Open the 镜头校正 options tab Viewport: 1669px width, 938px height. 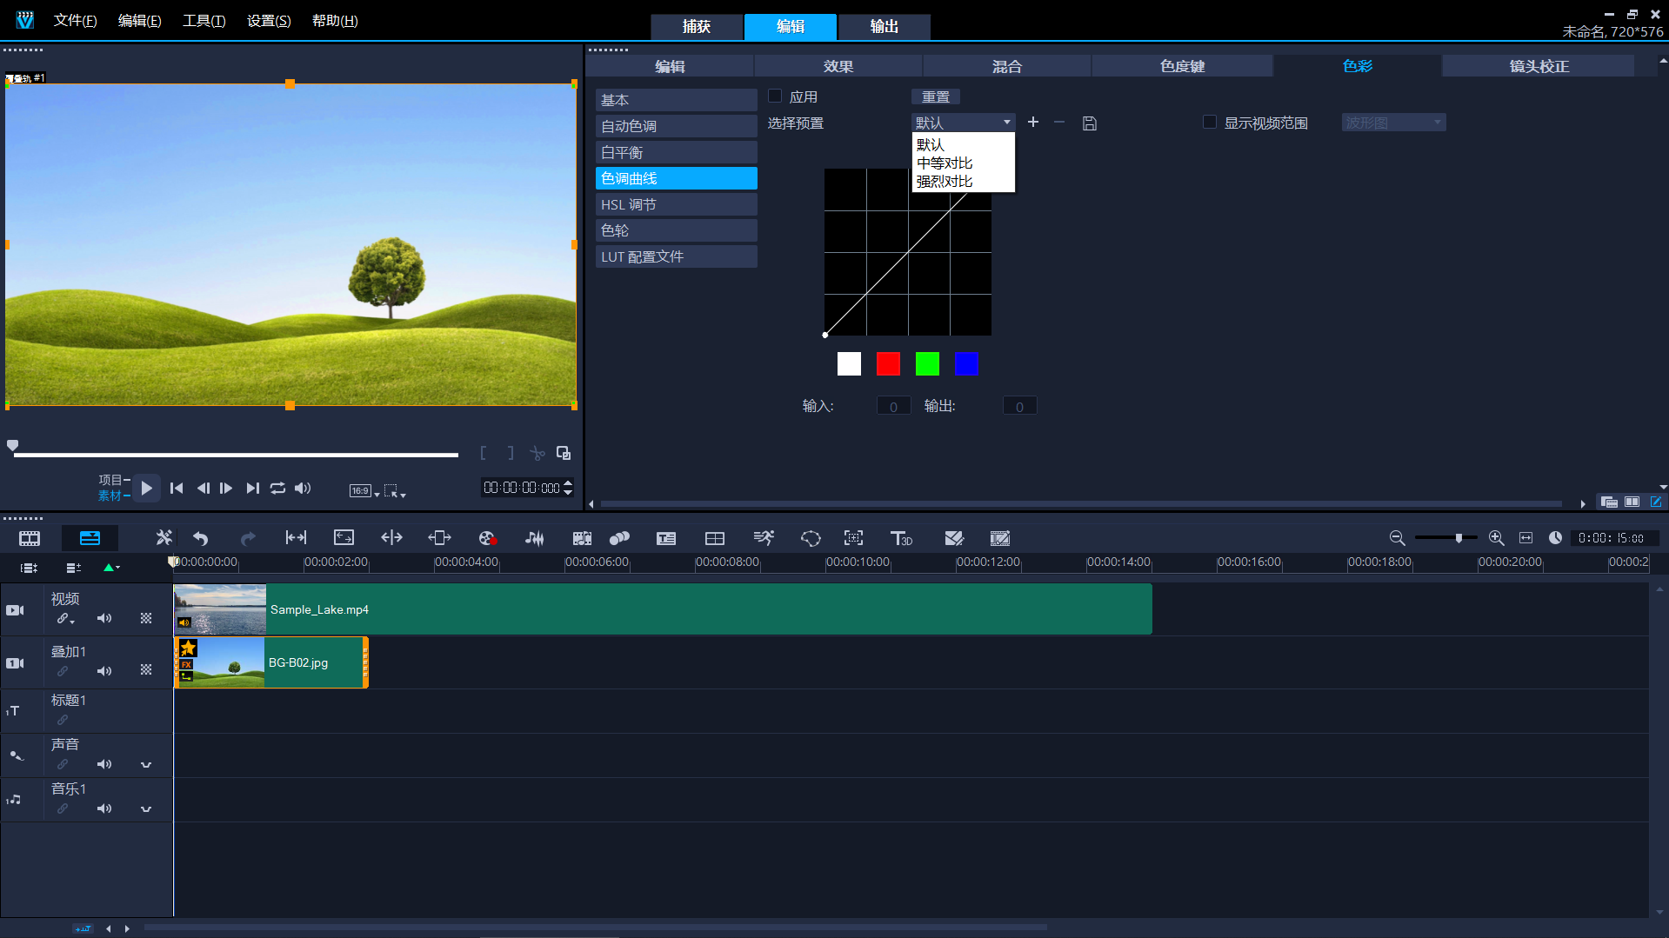1539,66
